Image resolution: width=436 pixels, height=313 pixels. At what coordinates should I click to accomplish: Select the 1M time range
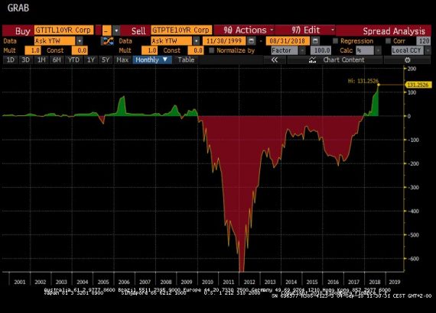pos(41,60)
